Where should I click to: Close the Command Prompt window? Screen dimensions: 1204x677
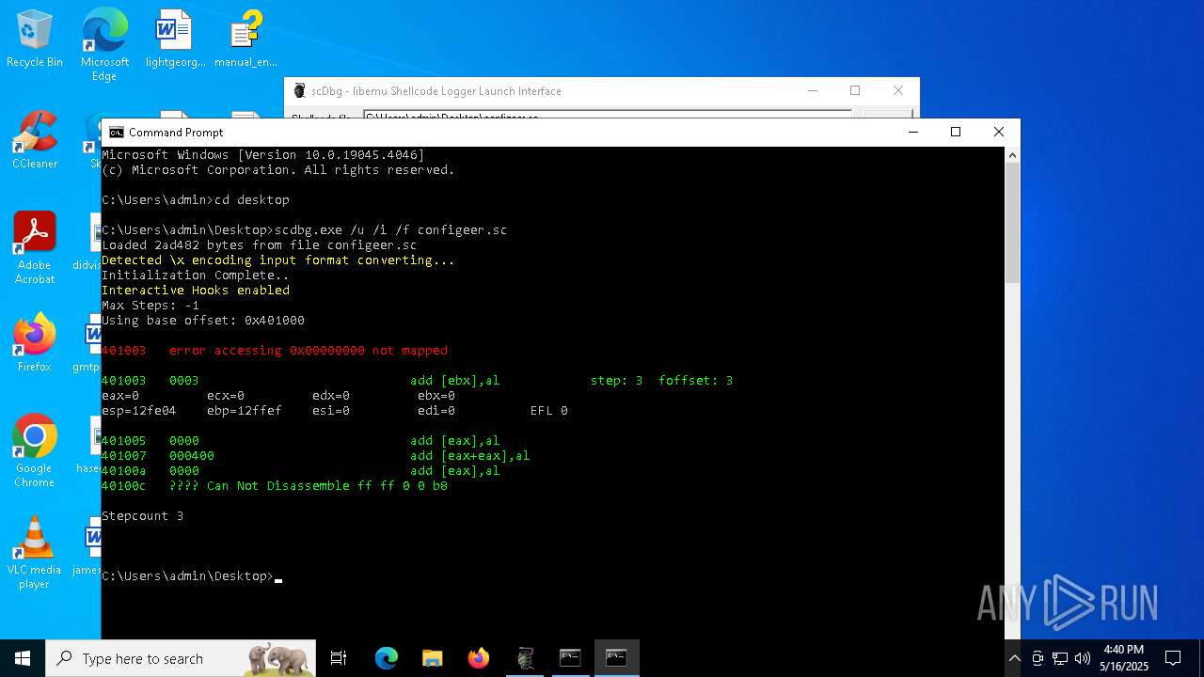(999, 133)
